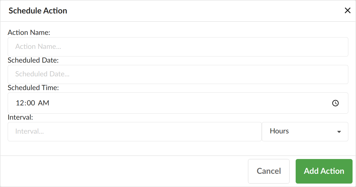Select the minutes value 00 in time
356x187 pixels.
(31, 103)
